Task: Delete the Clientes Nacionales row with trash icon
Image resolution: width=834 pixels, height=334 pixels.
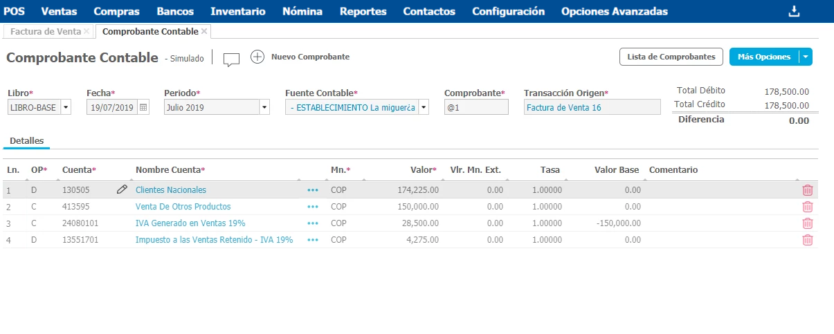Action: pyautogui.click(x=807, y=190)
